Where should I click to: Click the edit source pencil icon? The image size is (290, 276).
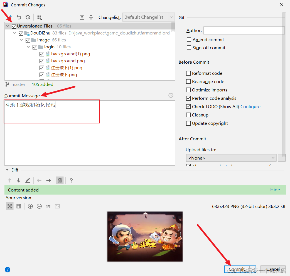[28, 180]
